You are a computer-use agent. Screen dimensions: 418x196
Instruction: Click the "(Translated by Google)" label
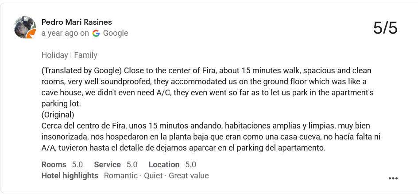[82, 71]
